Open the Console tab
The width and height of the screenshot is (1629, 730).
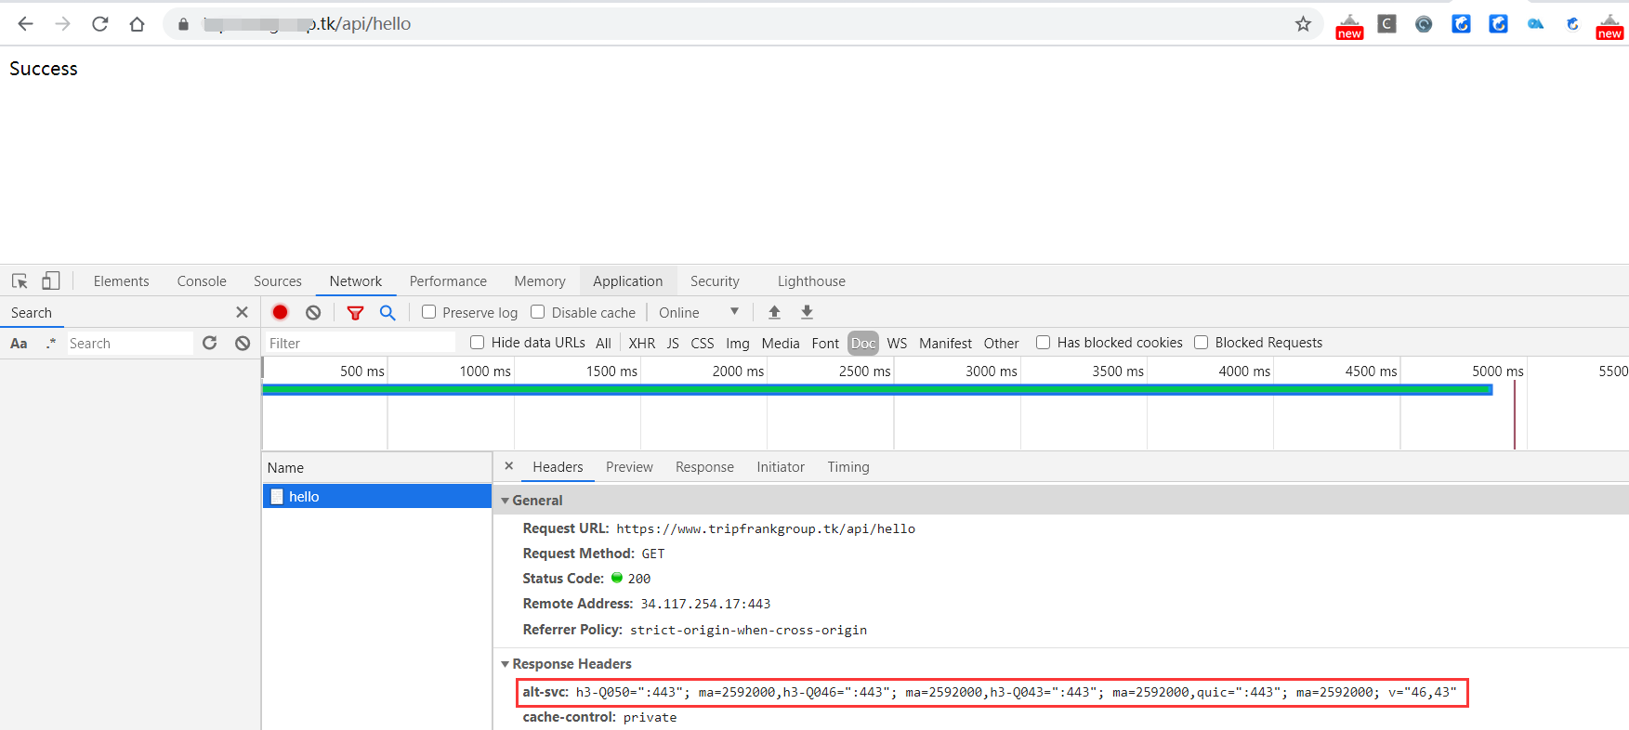coord(202,281)
